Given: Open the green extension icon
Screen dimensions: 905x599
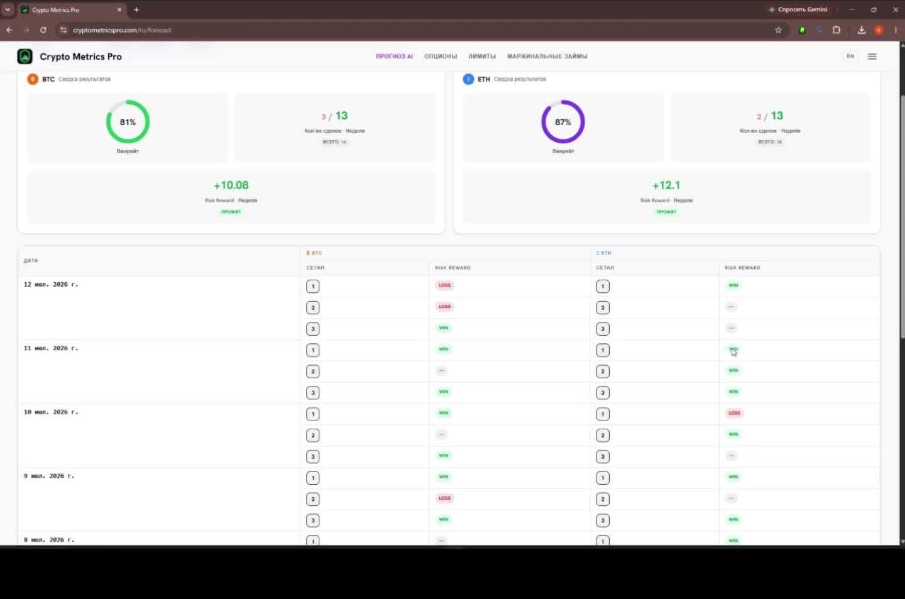Looking at the screenshot, I should coord(802,30).
